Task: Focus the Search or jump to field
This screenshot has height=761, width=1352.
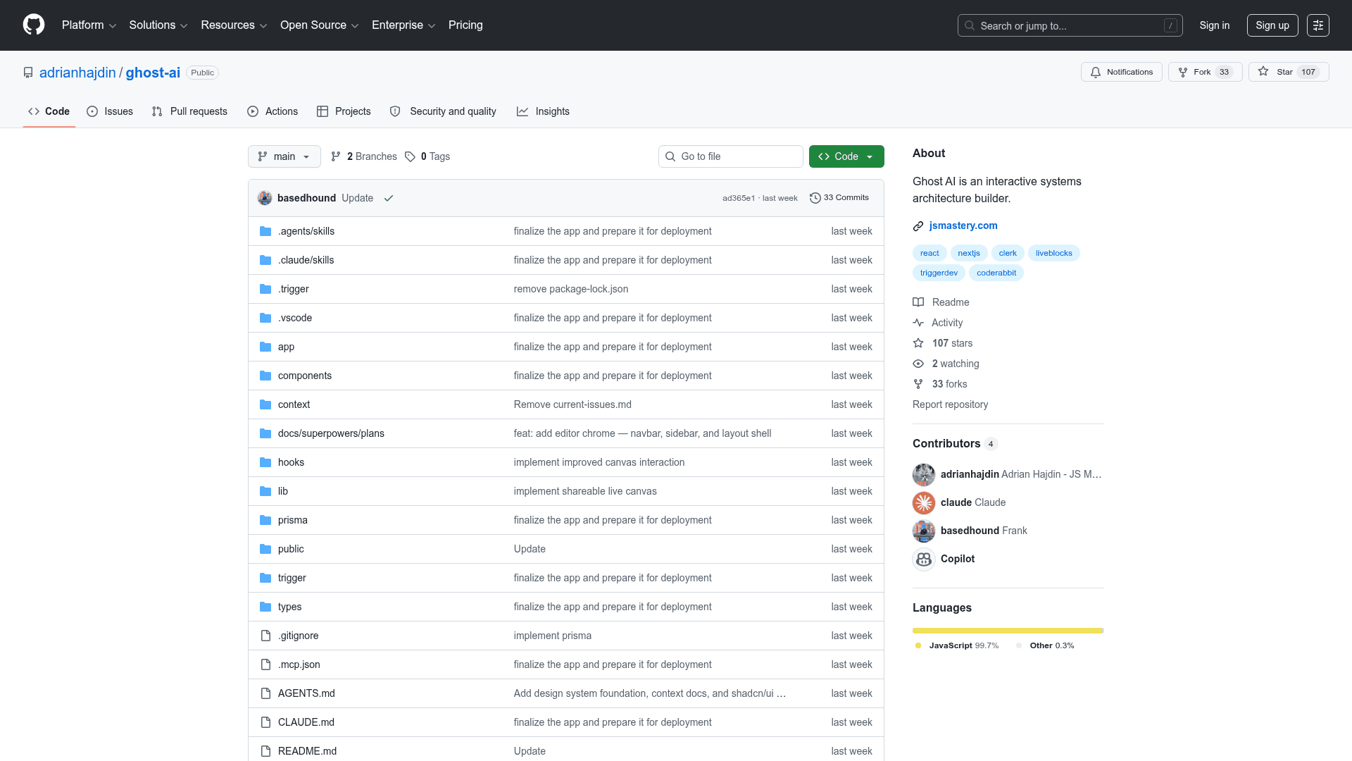Action: coord(1070,25)
